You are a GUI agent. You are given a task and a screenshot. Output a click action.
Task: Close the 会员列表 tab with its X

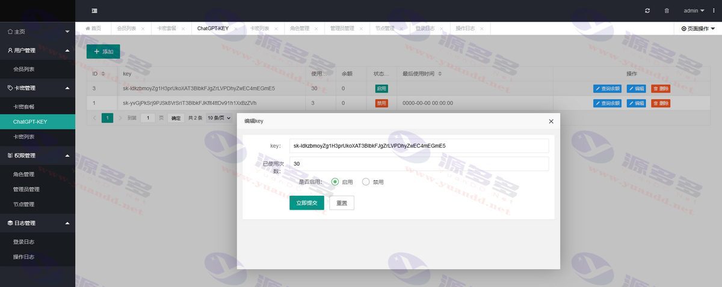[x=143, y=29]
